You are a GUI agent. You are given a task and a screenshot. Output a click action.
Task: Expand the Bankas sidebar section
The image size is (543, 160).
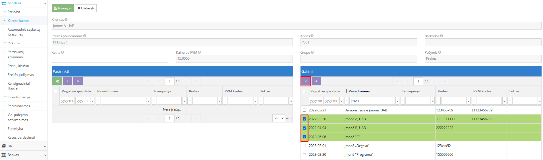(x=24, y=155)
